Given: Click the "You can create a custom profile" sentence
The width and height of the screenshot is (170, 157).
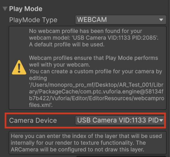Looking at the screenshot, I should point(95,71).
